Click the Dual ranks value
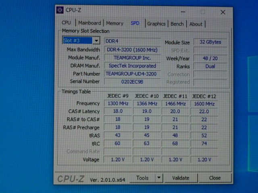Image resolution: width=258 pixels, height=193 pixels. pos(210,66)
